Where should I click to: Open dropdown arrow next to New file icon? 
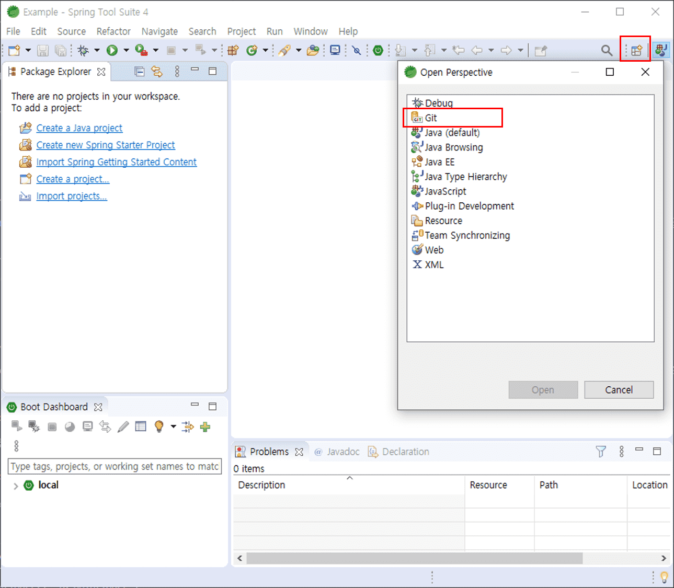coord(28,50)
